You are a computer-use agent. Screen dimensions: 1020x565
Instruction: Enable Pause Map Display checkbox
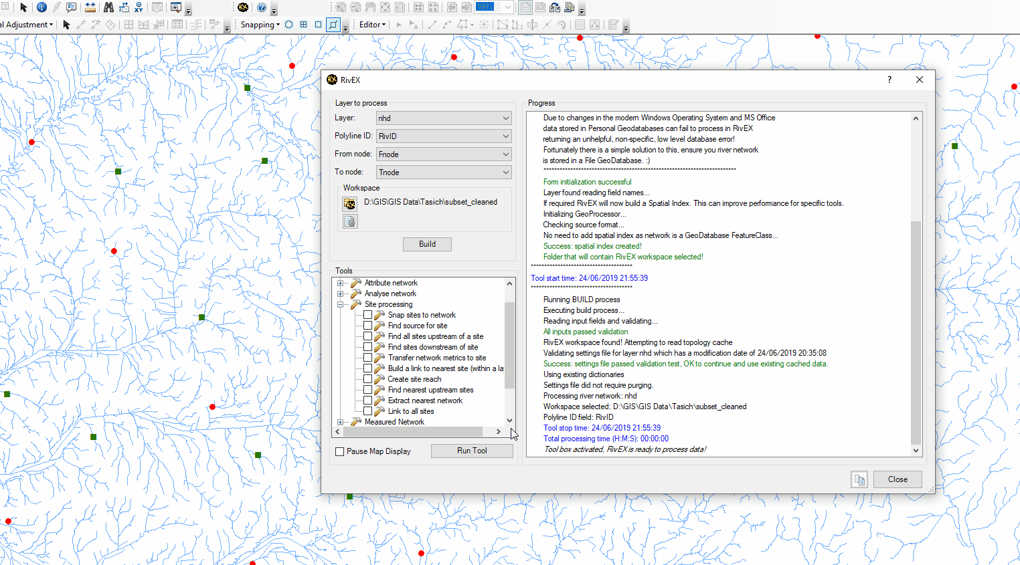[x=339, y=452]
